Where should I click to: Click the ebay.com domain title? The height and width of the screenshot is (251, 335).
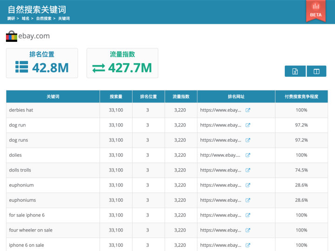tap(34, 36)
